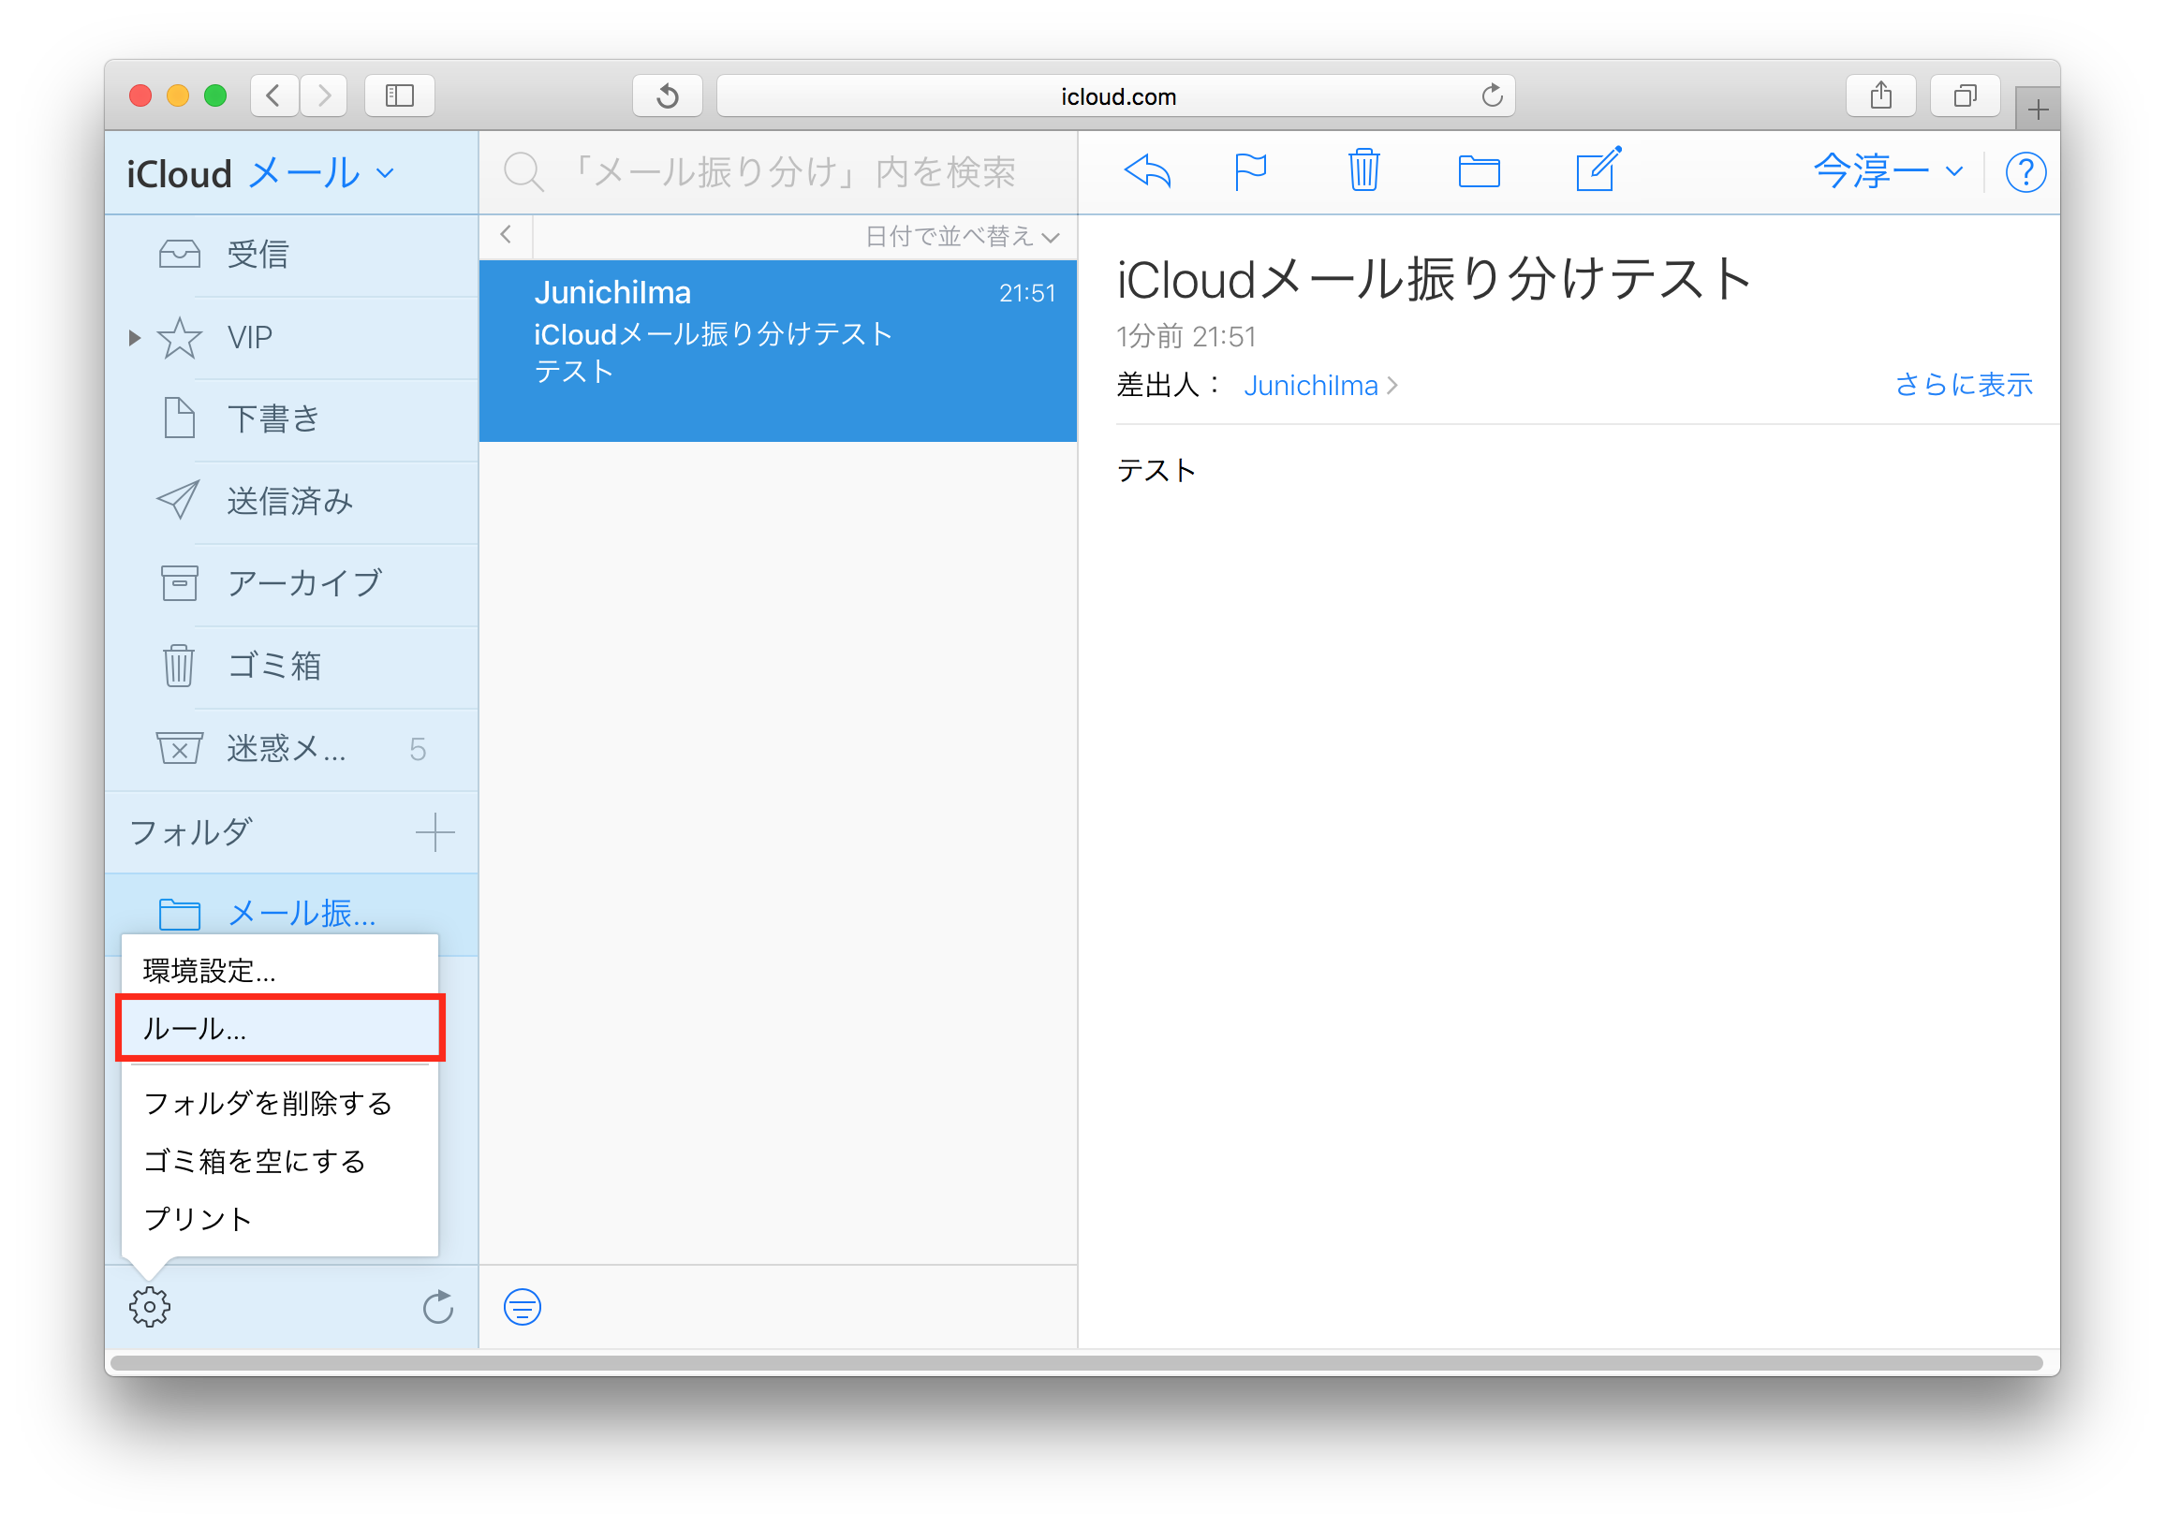This screenshot has height=1526, width=2165.
Task: Click the icloud.com address bar
Action: point(1115,95)
